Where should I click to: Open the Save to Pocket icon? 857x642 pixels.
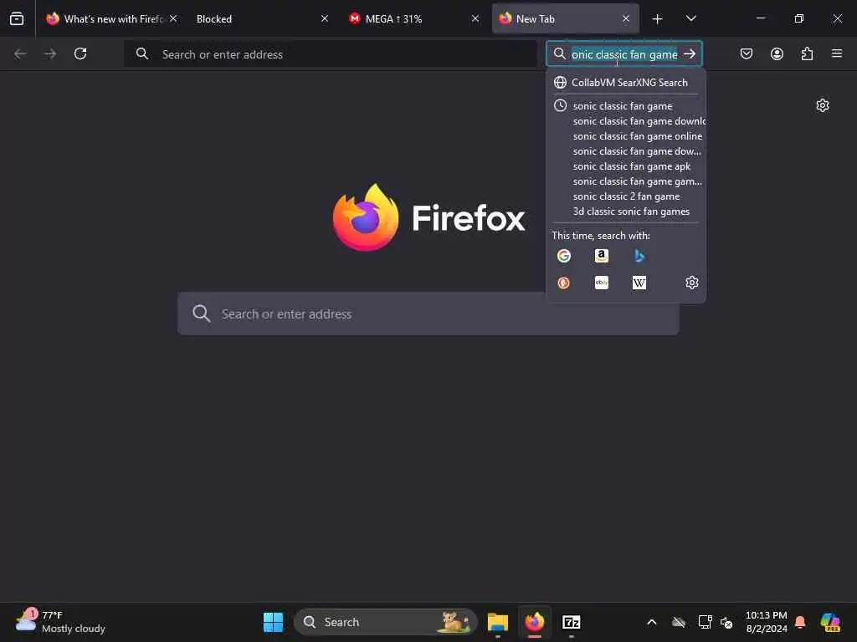(x=747, y=53)
